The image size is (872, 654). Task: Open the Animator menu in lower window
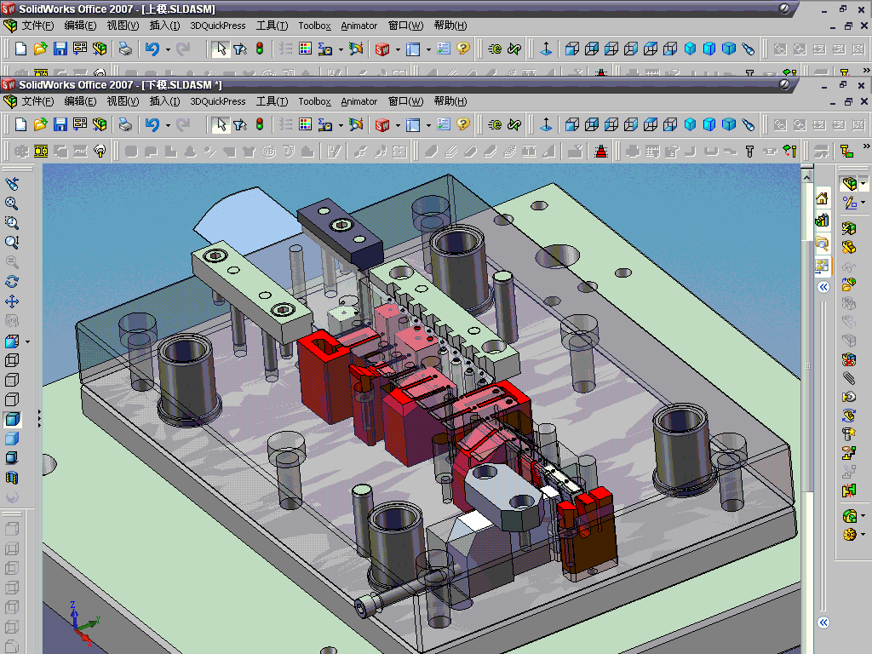click(x=359, y=101)
